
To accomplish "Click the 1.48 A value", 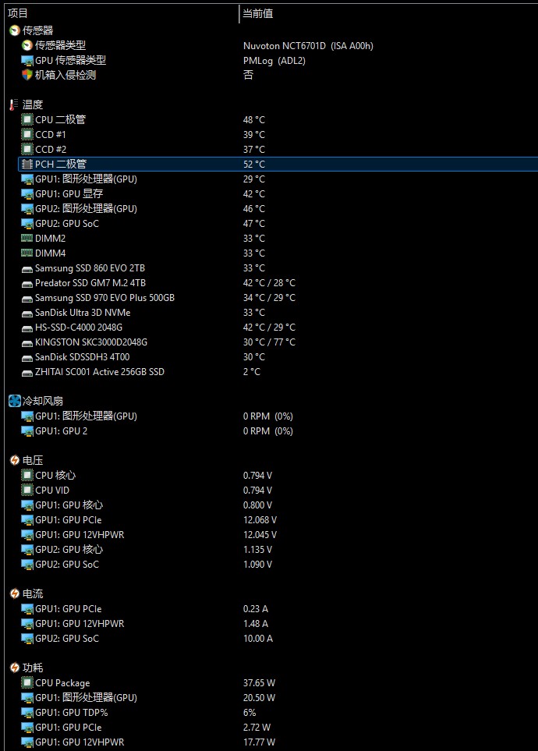I will click(x=256, y=624).
